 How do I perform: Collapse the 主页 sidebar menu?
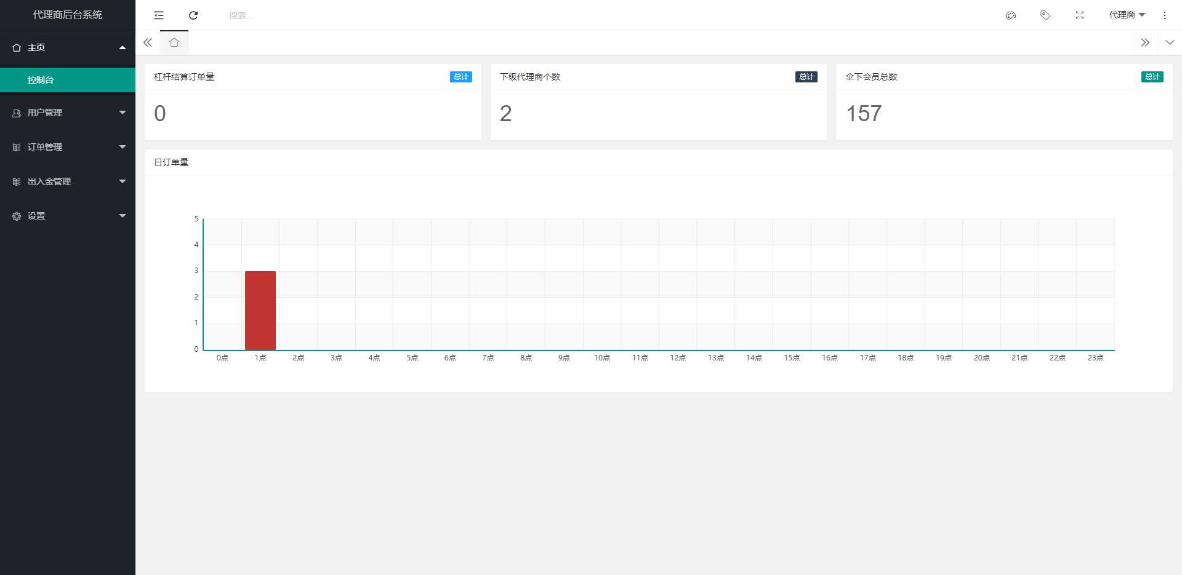pos(68,47)
